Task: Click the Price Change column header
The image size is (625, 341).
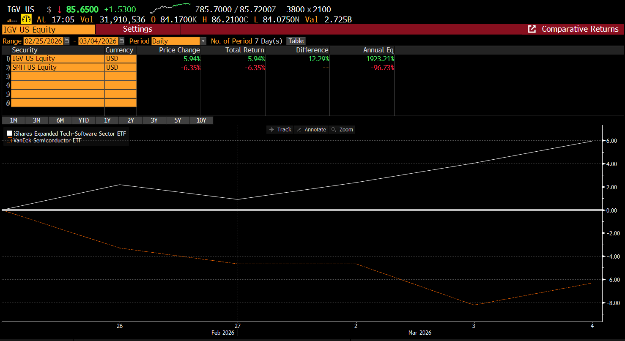Action: (179, 50)
